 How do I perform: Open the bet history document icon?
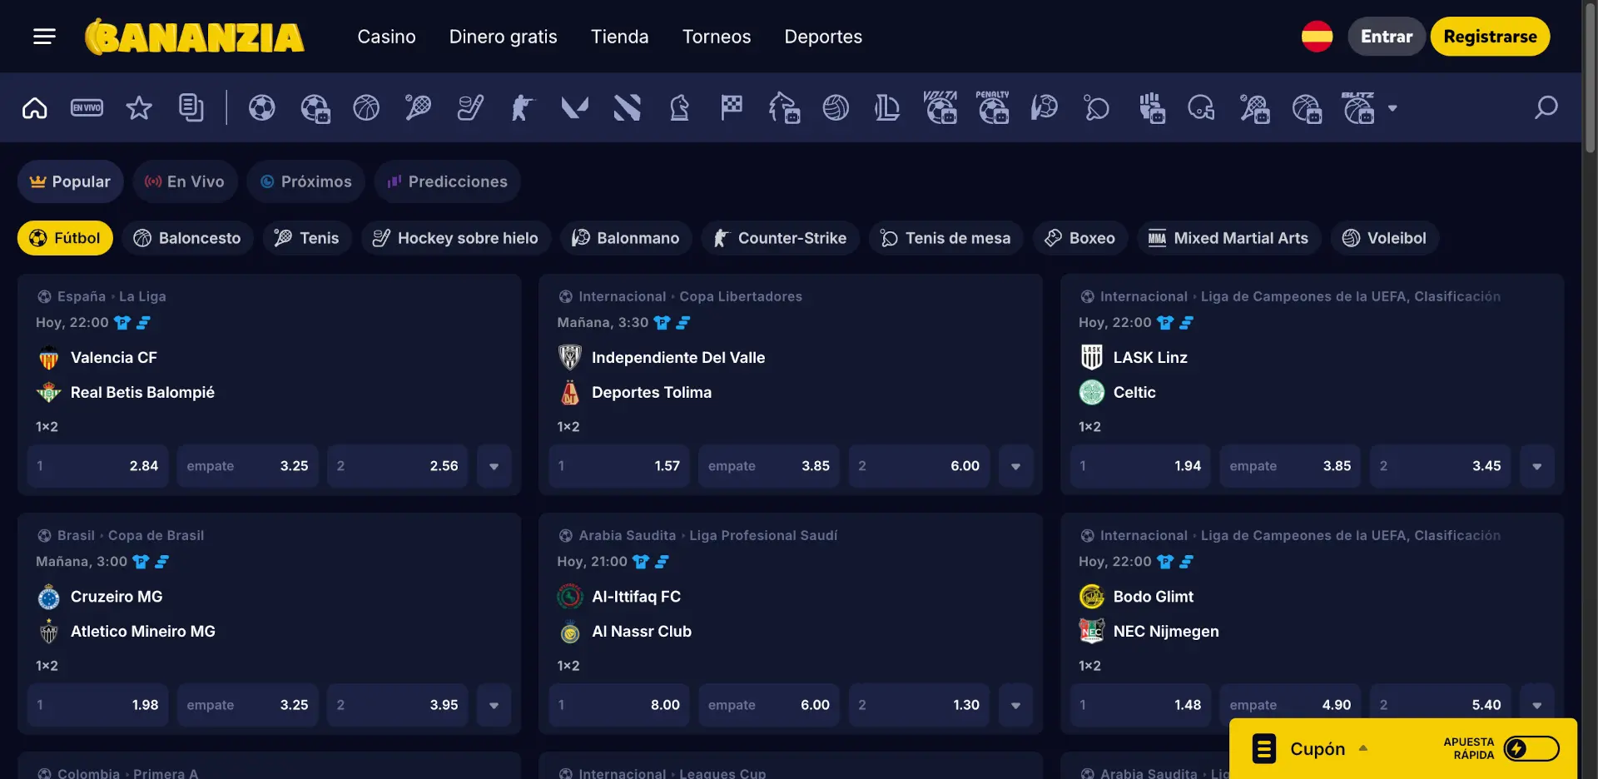(191, 107)
